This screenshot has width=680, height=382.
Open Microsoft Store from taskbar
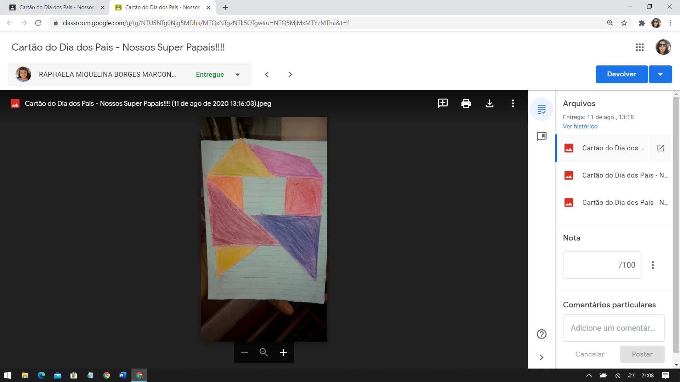click(x=74, y=375)
